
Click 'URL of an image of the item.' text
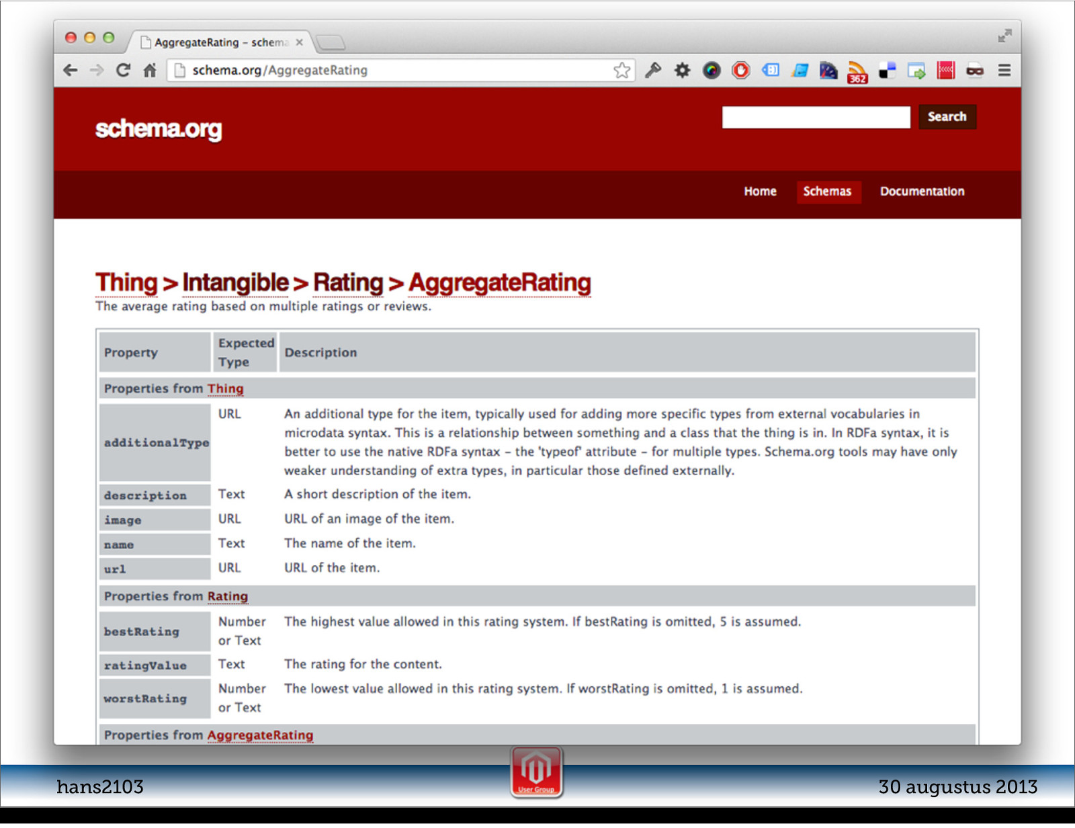click(x=369, y=519)
